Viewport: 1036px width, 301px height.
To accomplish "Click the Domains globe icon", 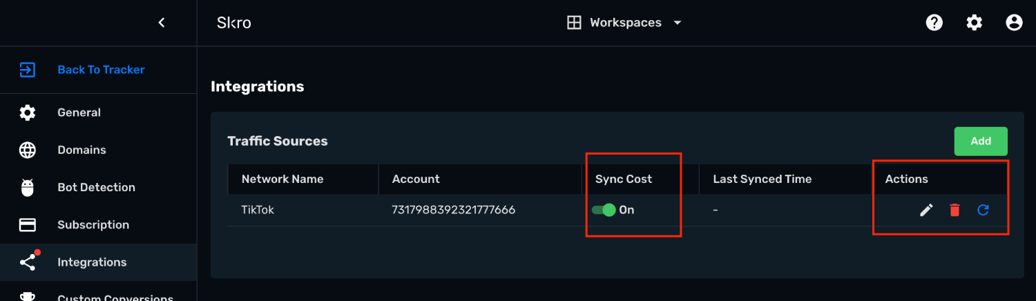I will (x=28, y=150).
